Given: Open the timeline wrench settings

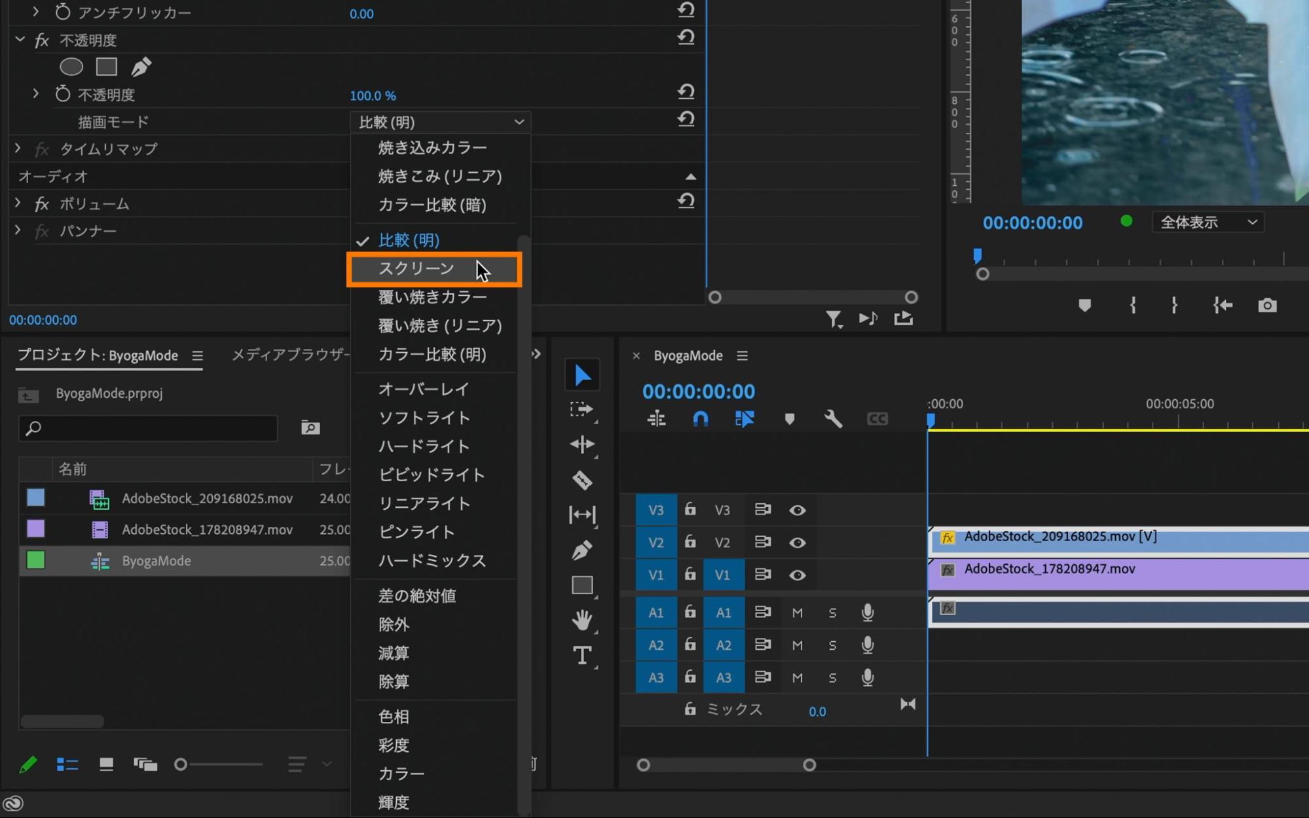Looking at the screenshot, I should point(832,419).
